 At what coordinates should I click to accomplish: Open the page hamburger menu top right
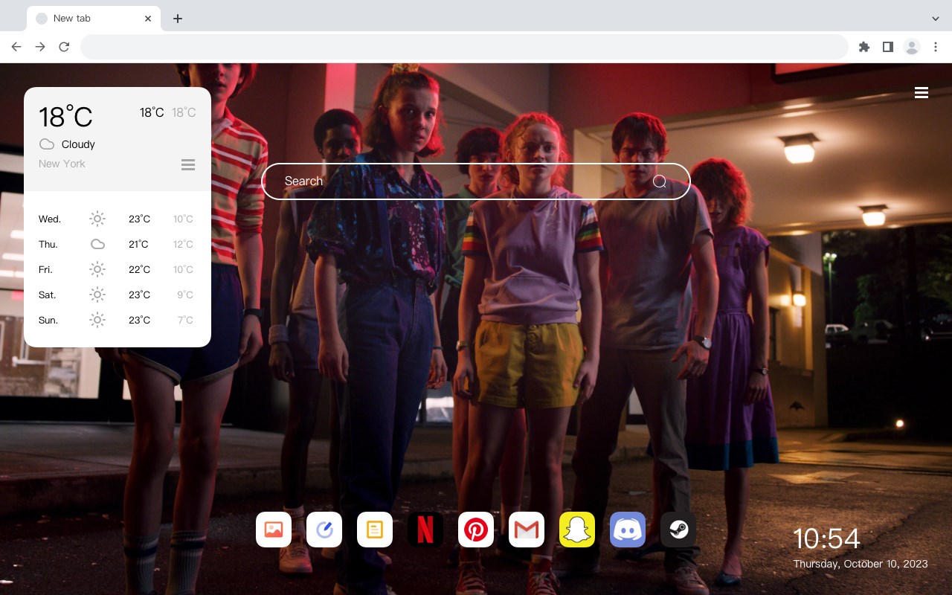[922, 93]
